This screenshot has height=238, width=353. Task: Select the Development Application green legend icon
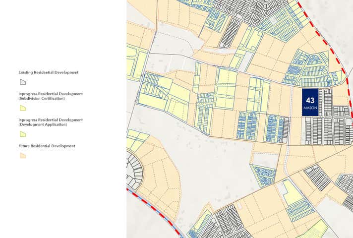[x=22, y=134]
